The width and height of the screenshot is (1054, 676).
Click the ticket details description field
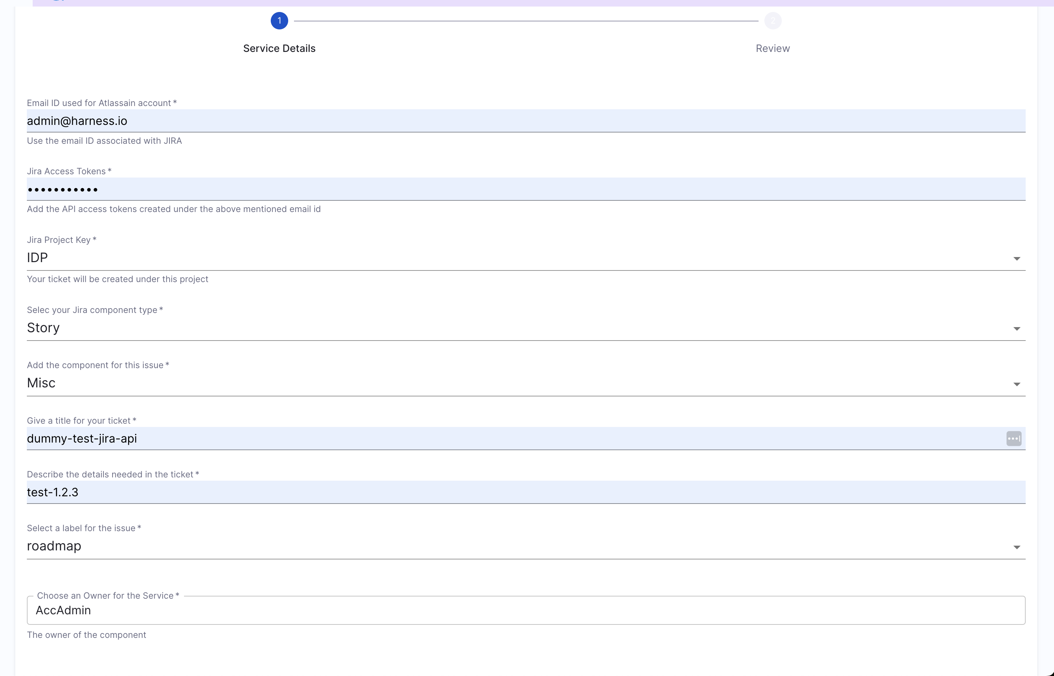click(526, 492)
